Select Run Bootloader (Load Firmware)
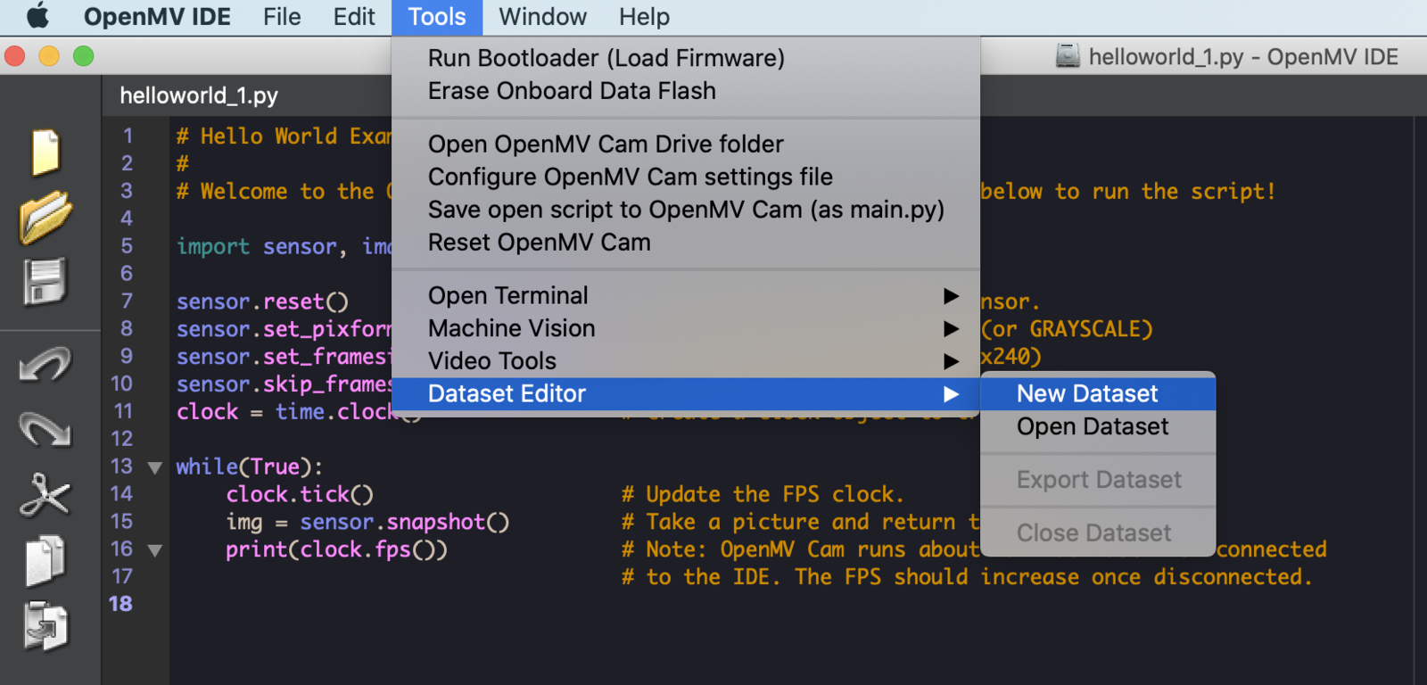Viewport: 1427px width, 685px height. point(686,58)
